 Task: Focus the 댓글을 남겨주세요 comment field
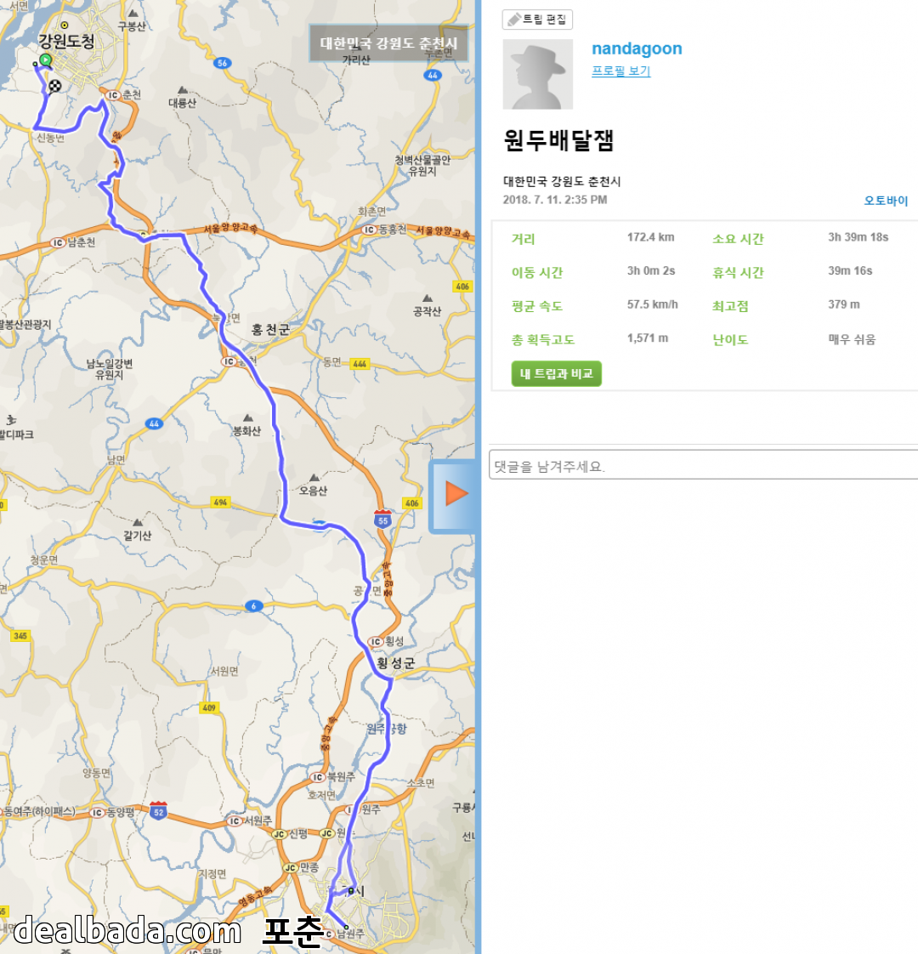[703, 466]
